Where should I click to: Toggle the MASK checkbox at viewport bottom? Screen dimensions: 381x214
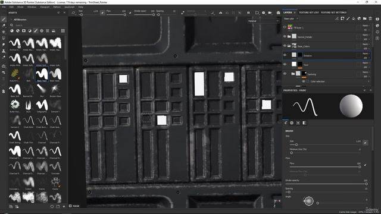click(x=70, y=206)
